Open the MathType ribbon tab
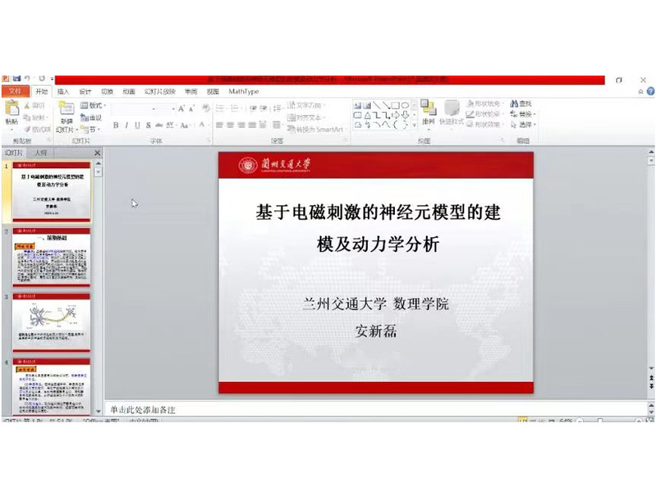This screenshot has height=497, width=656. click(243, 92)
